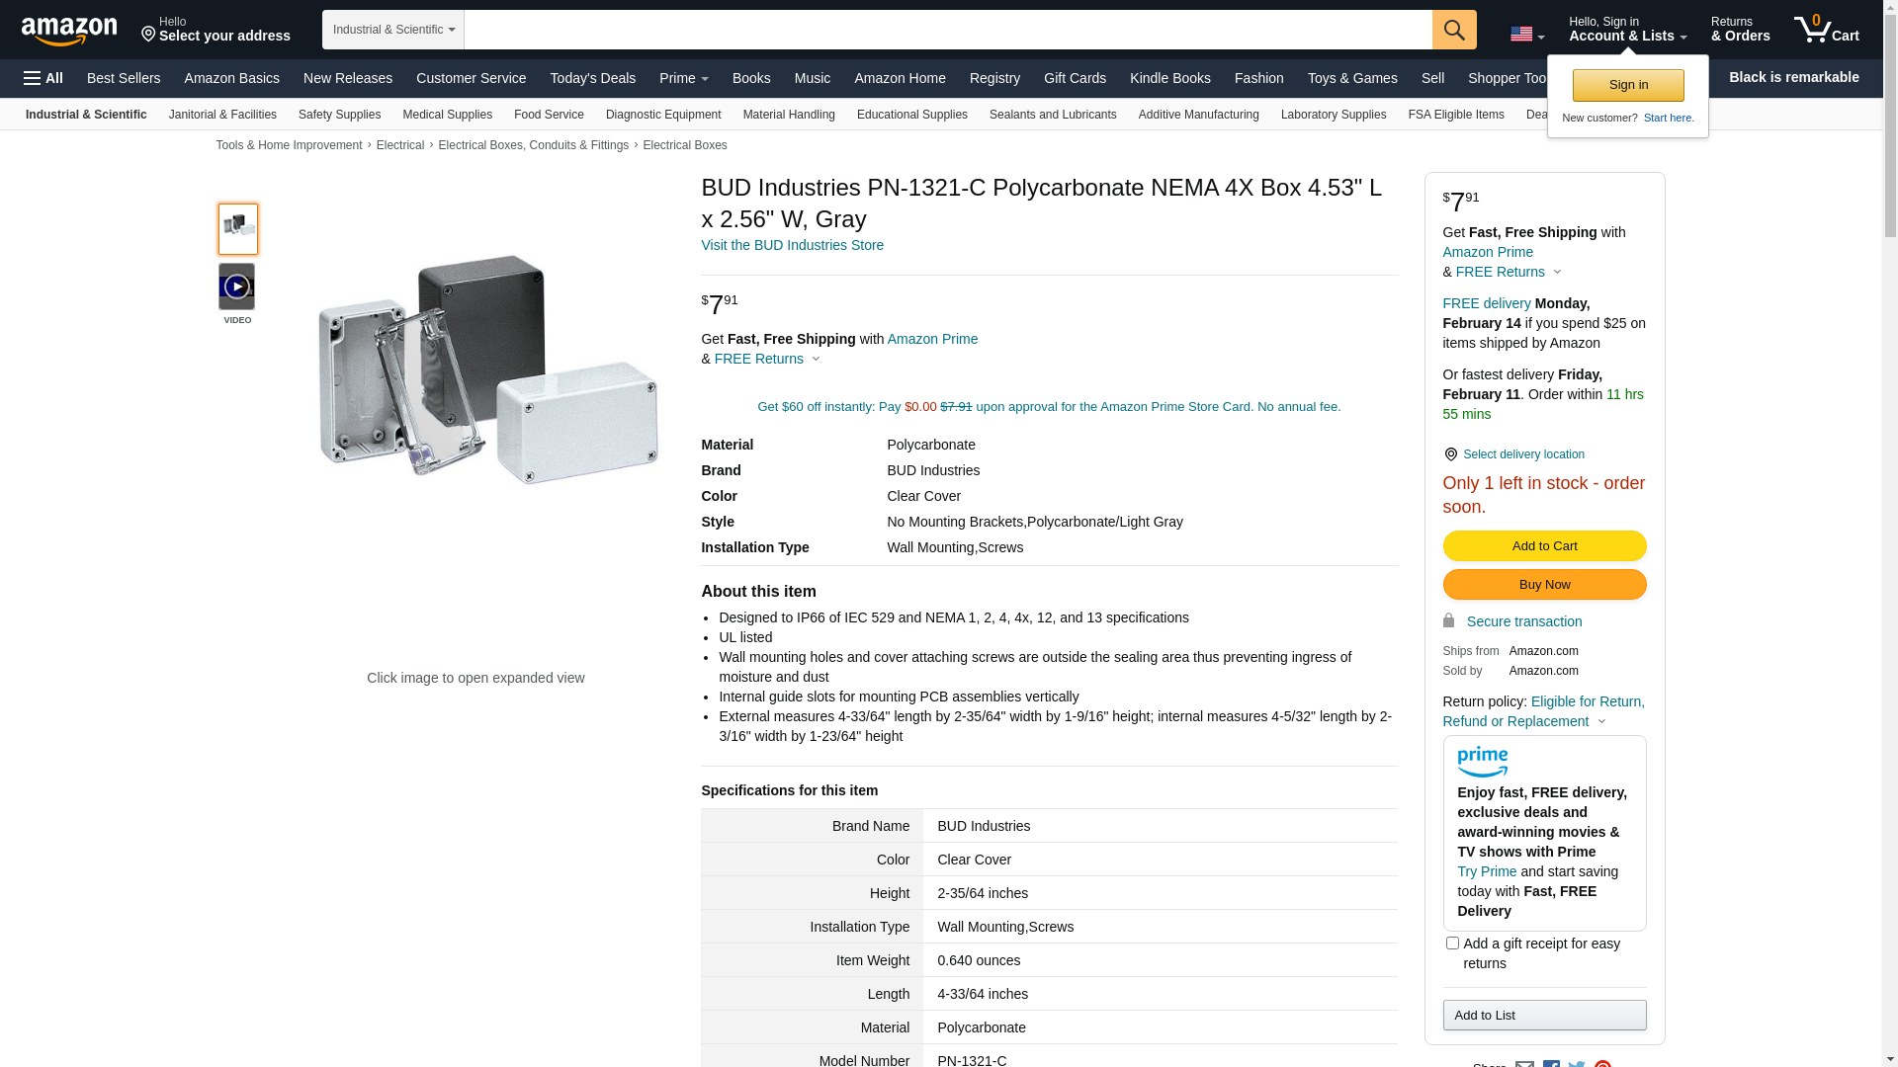Select Safety Supplies subcategory tab
Viewport: 1898px width, 1067px height.
point(339,115)
